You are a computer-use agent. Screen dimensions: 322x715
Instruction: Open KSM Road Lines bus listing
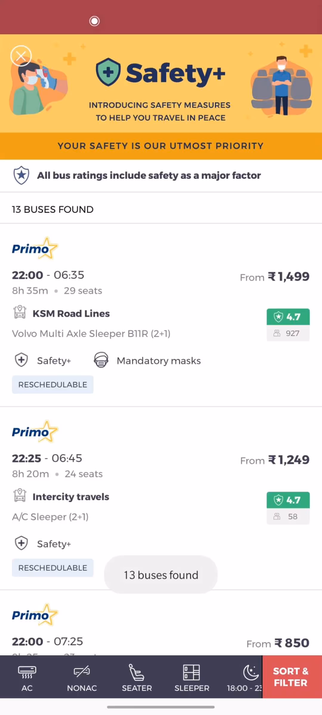[161, 315]
